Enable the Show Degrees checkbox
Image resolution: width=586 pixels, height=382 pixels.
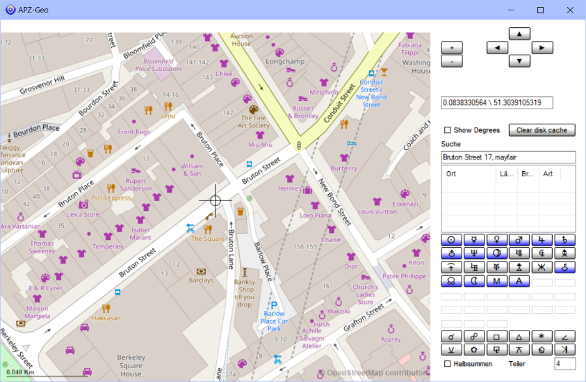tap(447, 130)
